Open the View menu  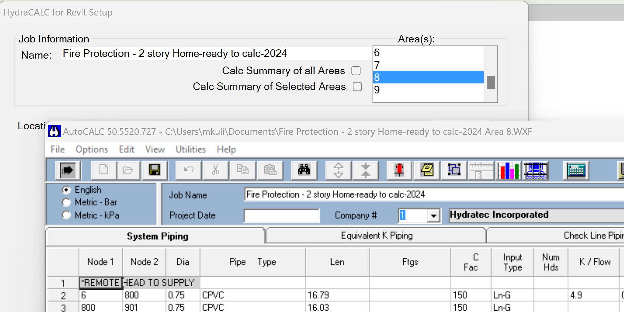(155, 149)
